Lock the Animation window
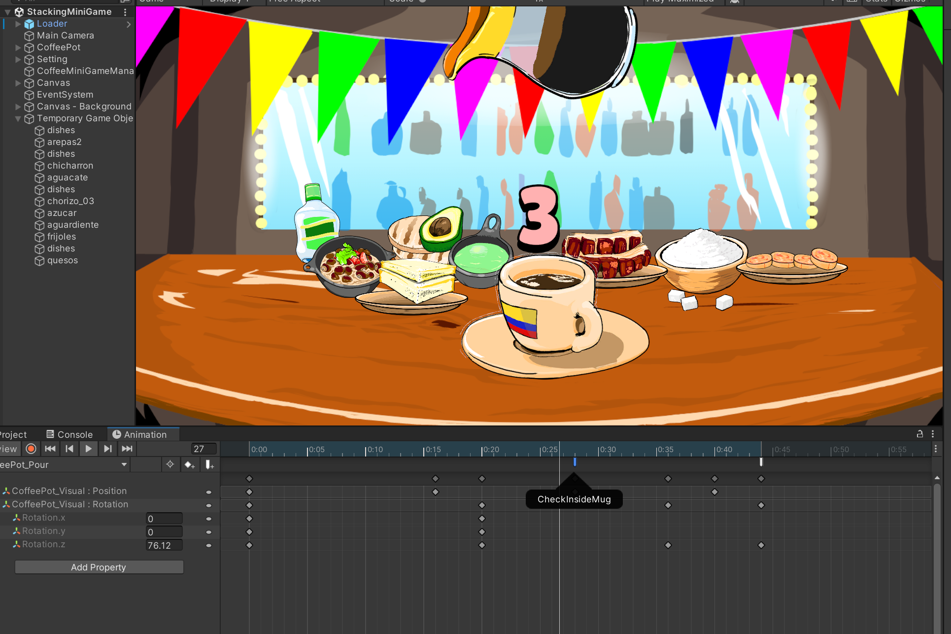This screenshot has height=634, width=951. click(919, 434)
